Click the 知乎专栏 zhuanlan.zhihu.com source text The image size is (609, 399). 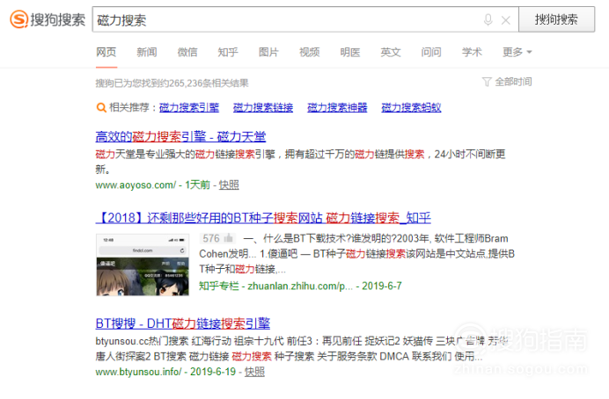pos(275,287)
